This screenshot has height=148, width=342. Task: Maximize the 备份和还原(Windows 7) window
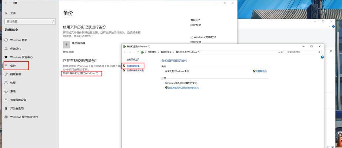pyautogui.click(x=312, y=47)
